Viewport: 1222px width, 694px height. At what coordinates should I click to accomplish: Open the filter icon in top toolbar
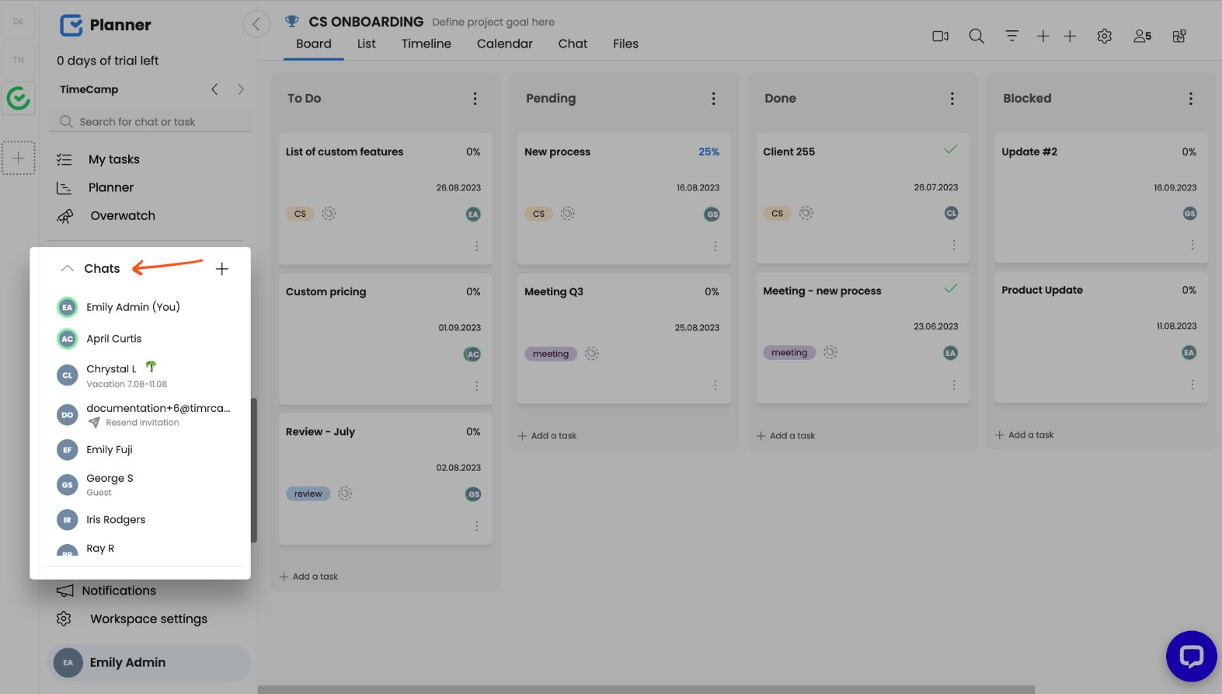tap(1011, 36)
